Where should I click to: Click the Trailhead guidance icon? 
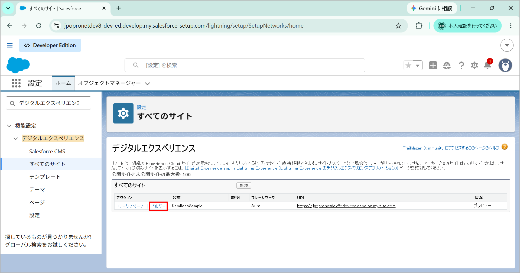[x=447, y=65]
